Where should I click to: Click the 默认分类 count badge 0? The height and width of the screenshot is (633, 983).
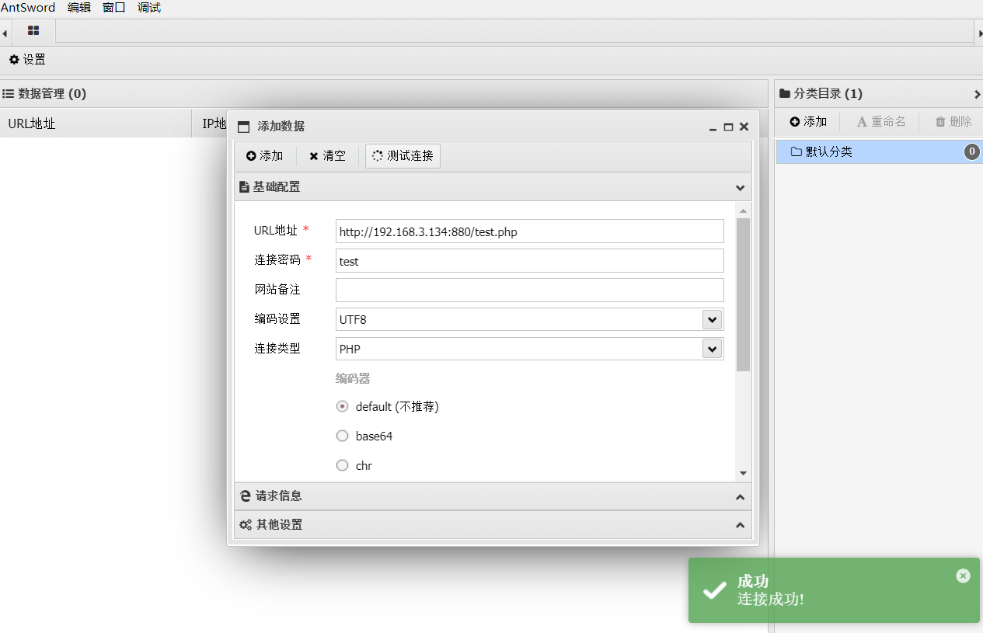pyautogui.click(x=971, y=151)
